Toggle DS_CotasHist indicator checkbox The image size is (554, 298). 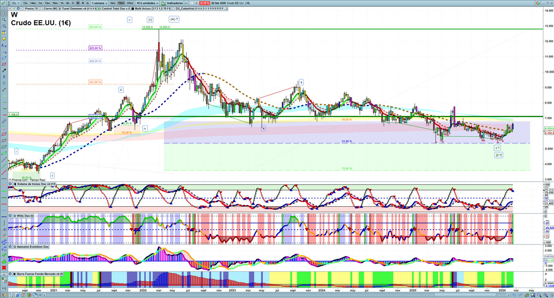pos(174,9)
